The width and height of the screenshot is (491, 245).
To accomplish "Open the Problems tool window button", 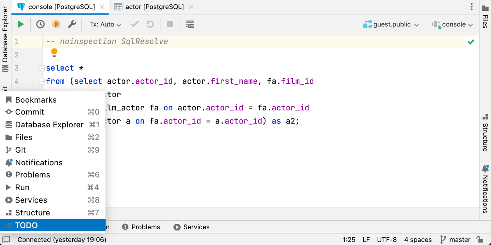I will (x=141, y=227).
